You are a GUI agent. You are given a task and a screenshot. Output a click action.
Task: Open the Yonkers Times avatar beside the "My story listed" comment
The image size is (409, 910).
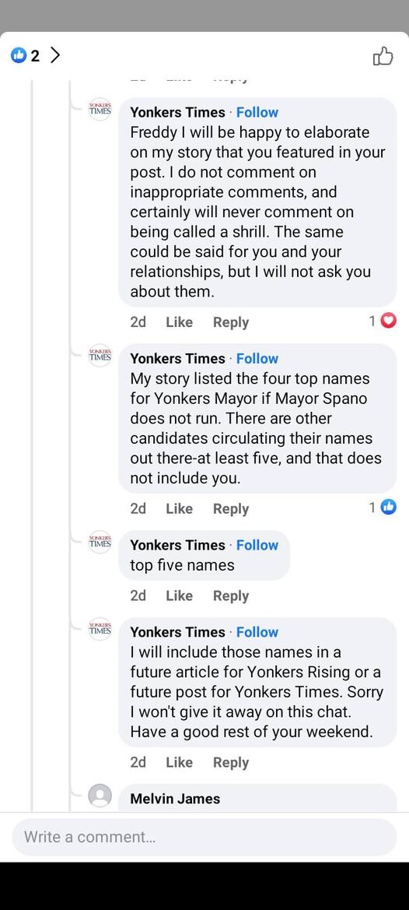pos(100,355)
